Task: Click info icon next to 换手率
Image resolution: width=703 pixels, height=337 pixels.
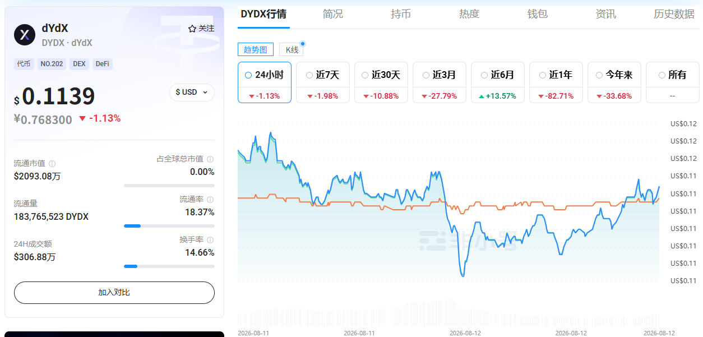Action: 210,240
